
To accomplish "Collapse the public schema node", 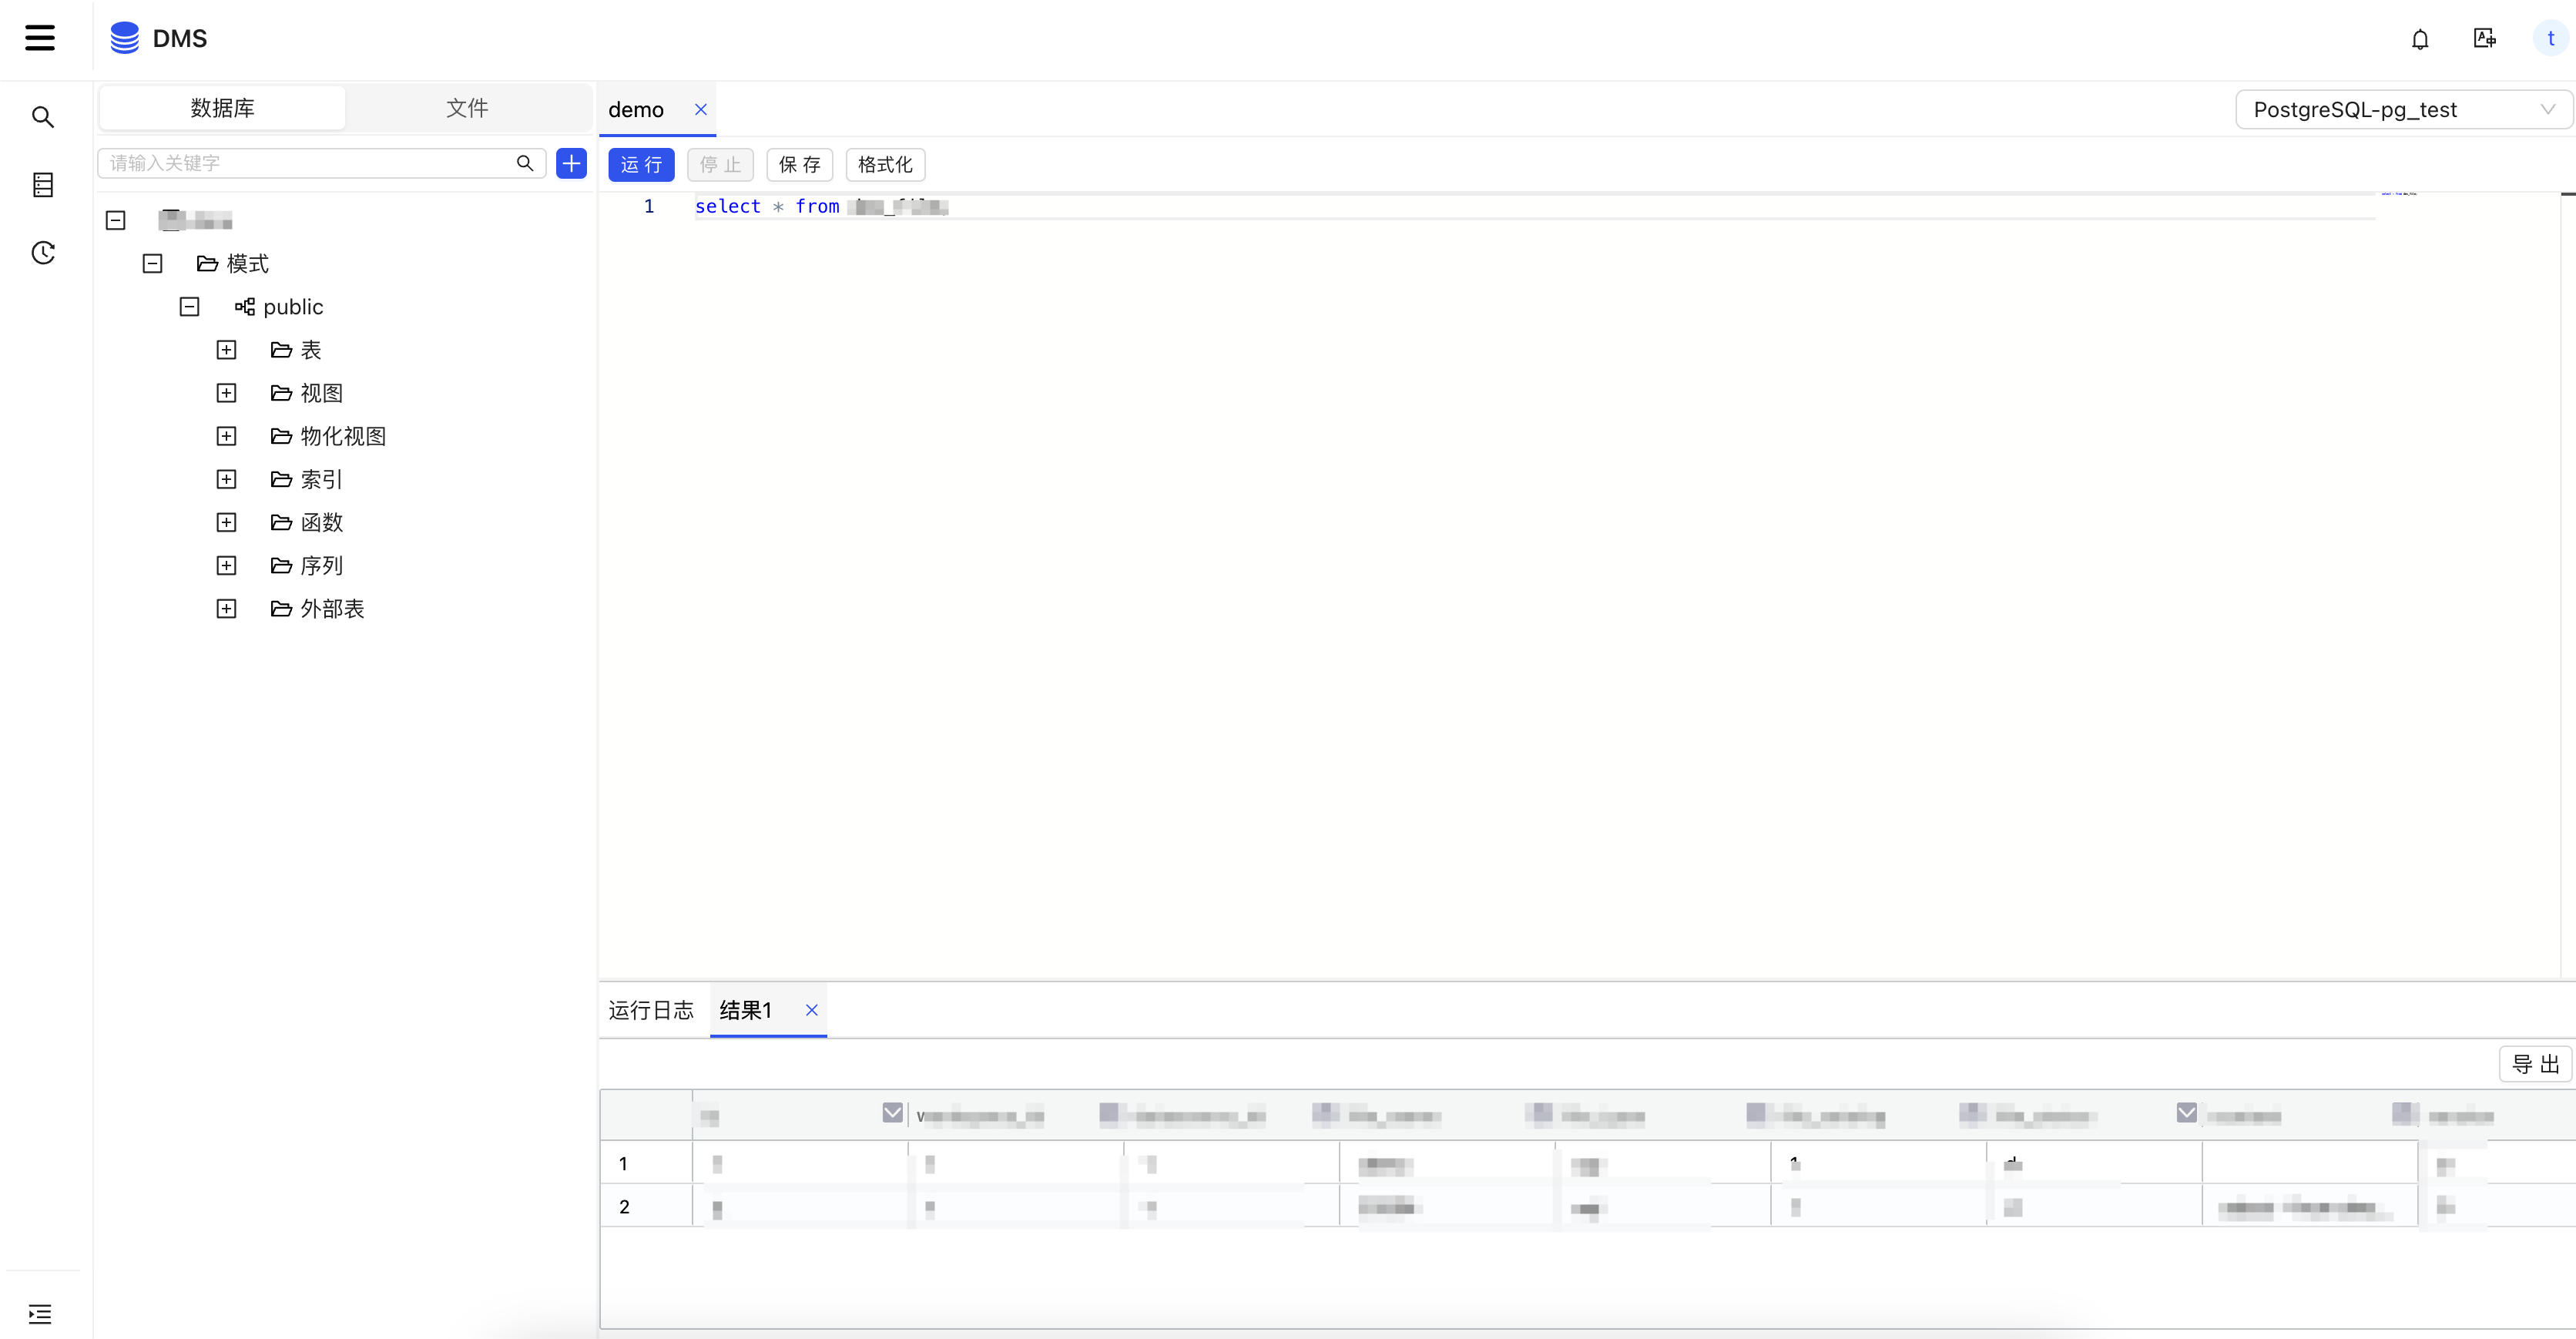I will point(190,307).
